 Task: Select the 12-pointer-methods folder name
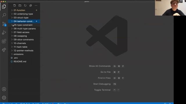coord(24,51)
